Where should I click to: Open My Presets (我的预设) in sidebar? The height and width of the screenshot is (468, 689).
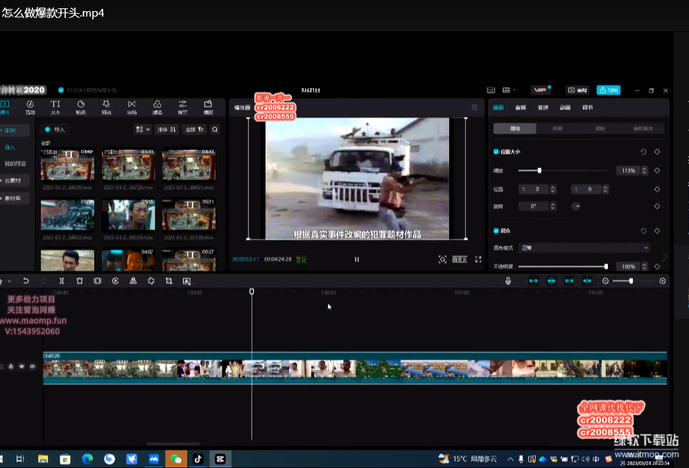point(15,164)
